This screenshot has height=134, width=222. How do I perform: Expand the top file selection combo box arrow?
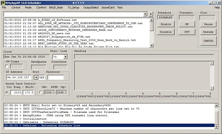click(x=145, y=14)
